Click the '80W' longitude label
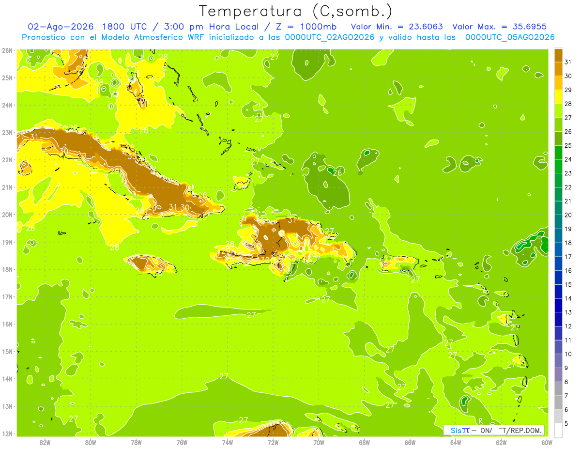581x449 pixels. tap(91, 442)
